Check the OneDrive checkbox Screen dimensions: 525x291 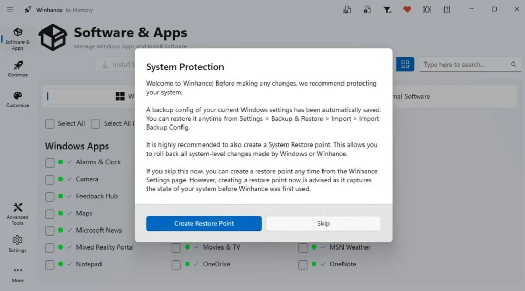[x=176, y=265]
